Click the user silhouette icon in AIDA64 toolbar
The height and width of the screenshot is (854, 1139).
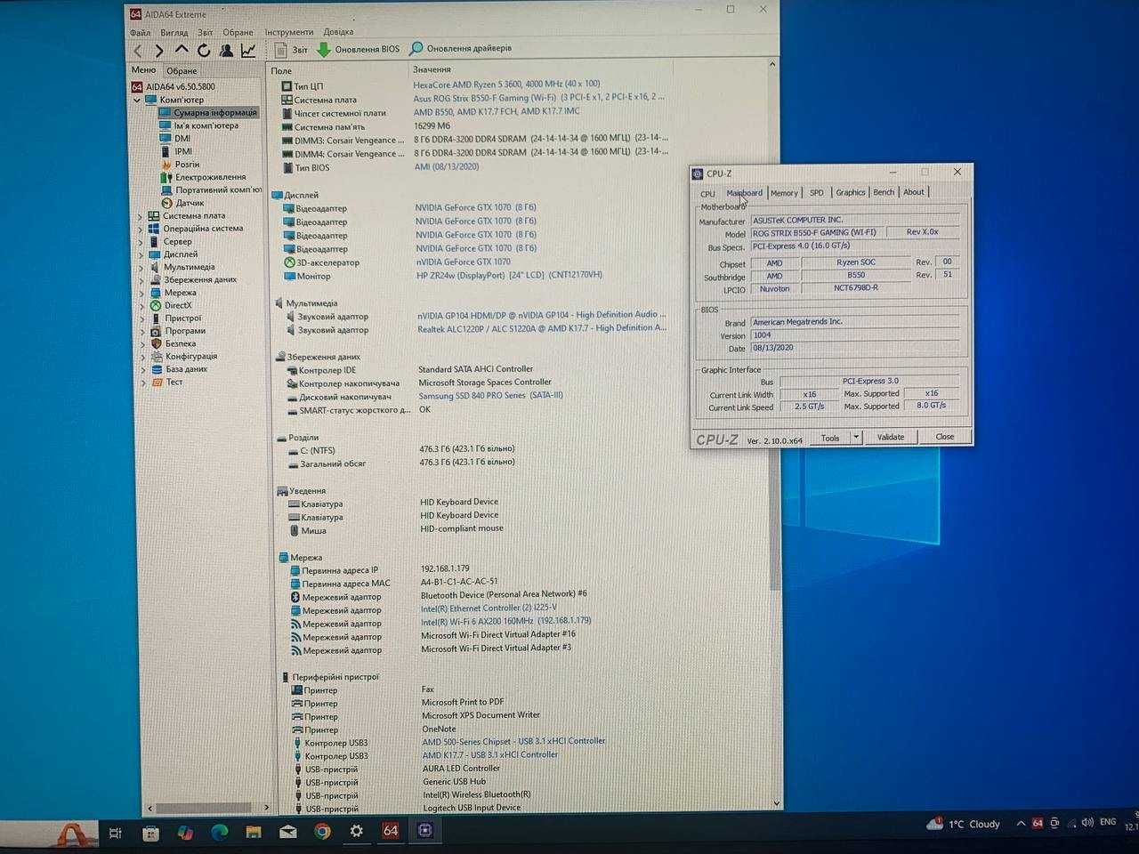click(226, 50)
